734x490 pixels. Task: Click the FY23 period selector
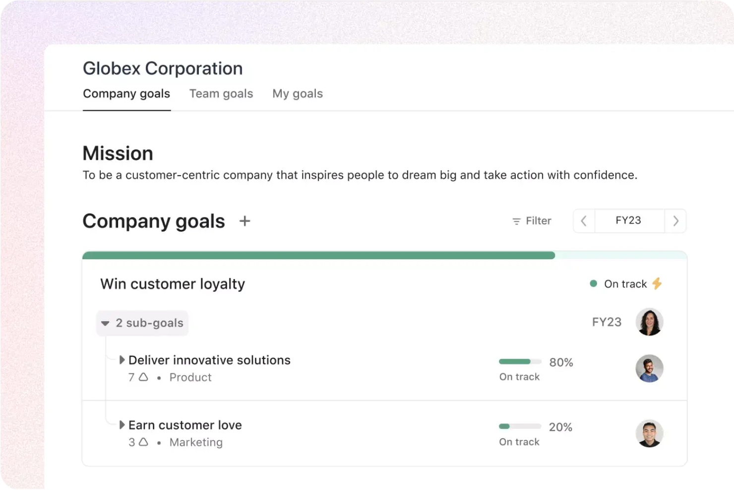[629, 221]
